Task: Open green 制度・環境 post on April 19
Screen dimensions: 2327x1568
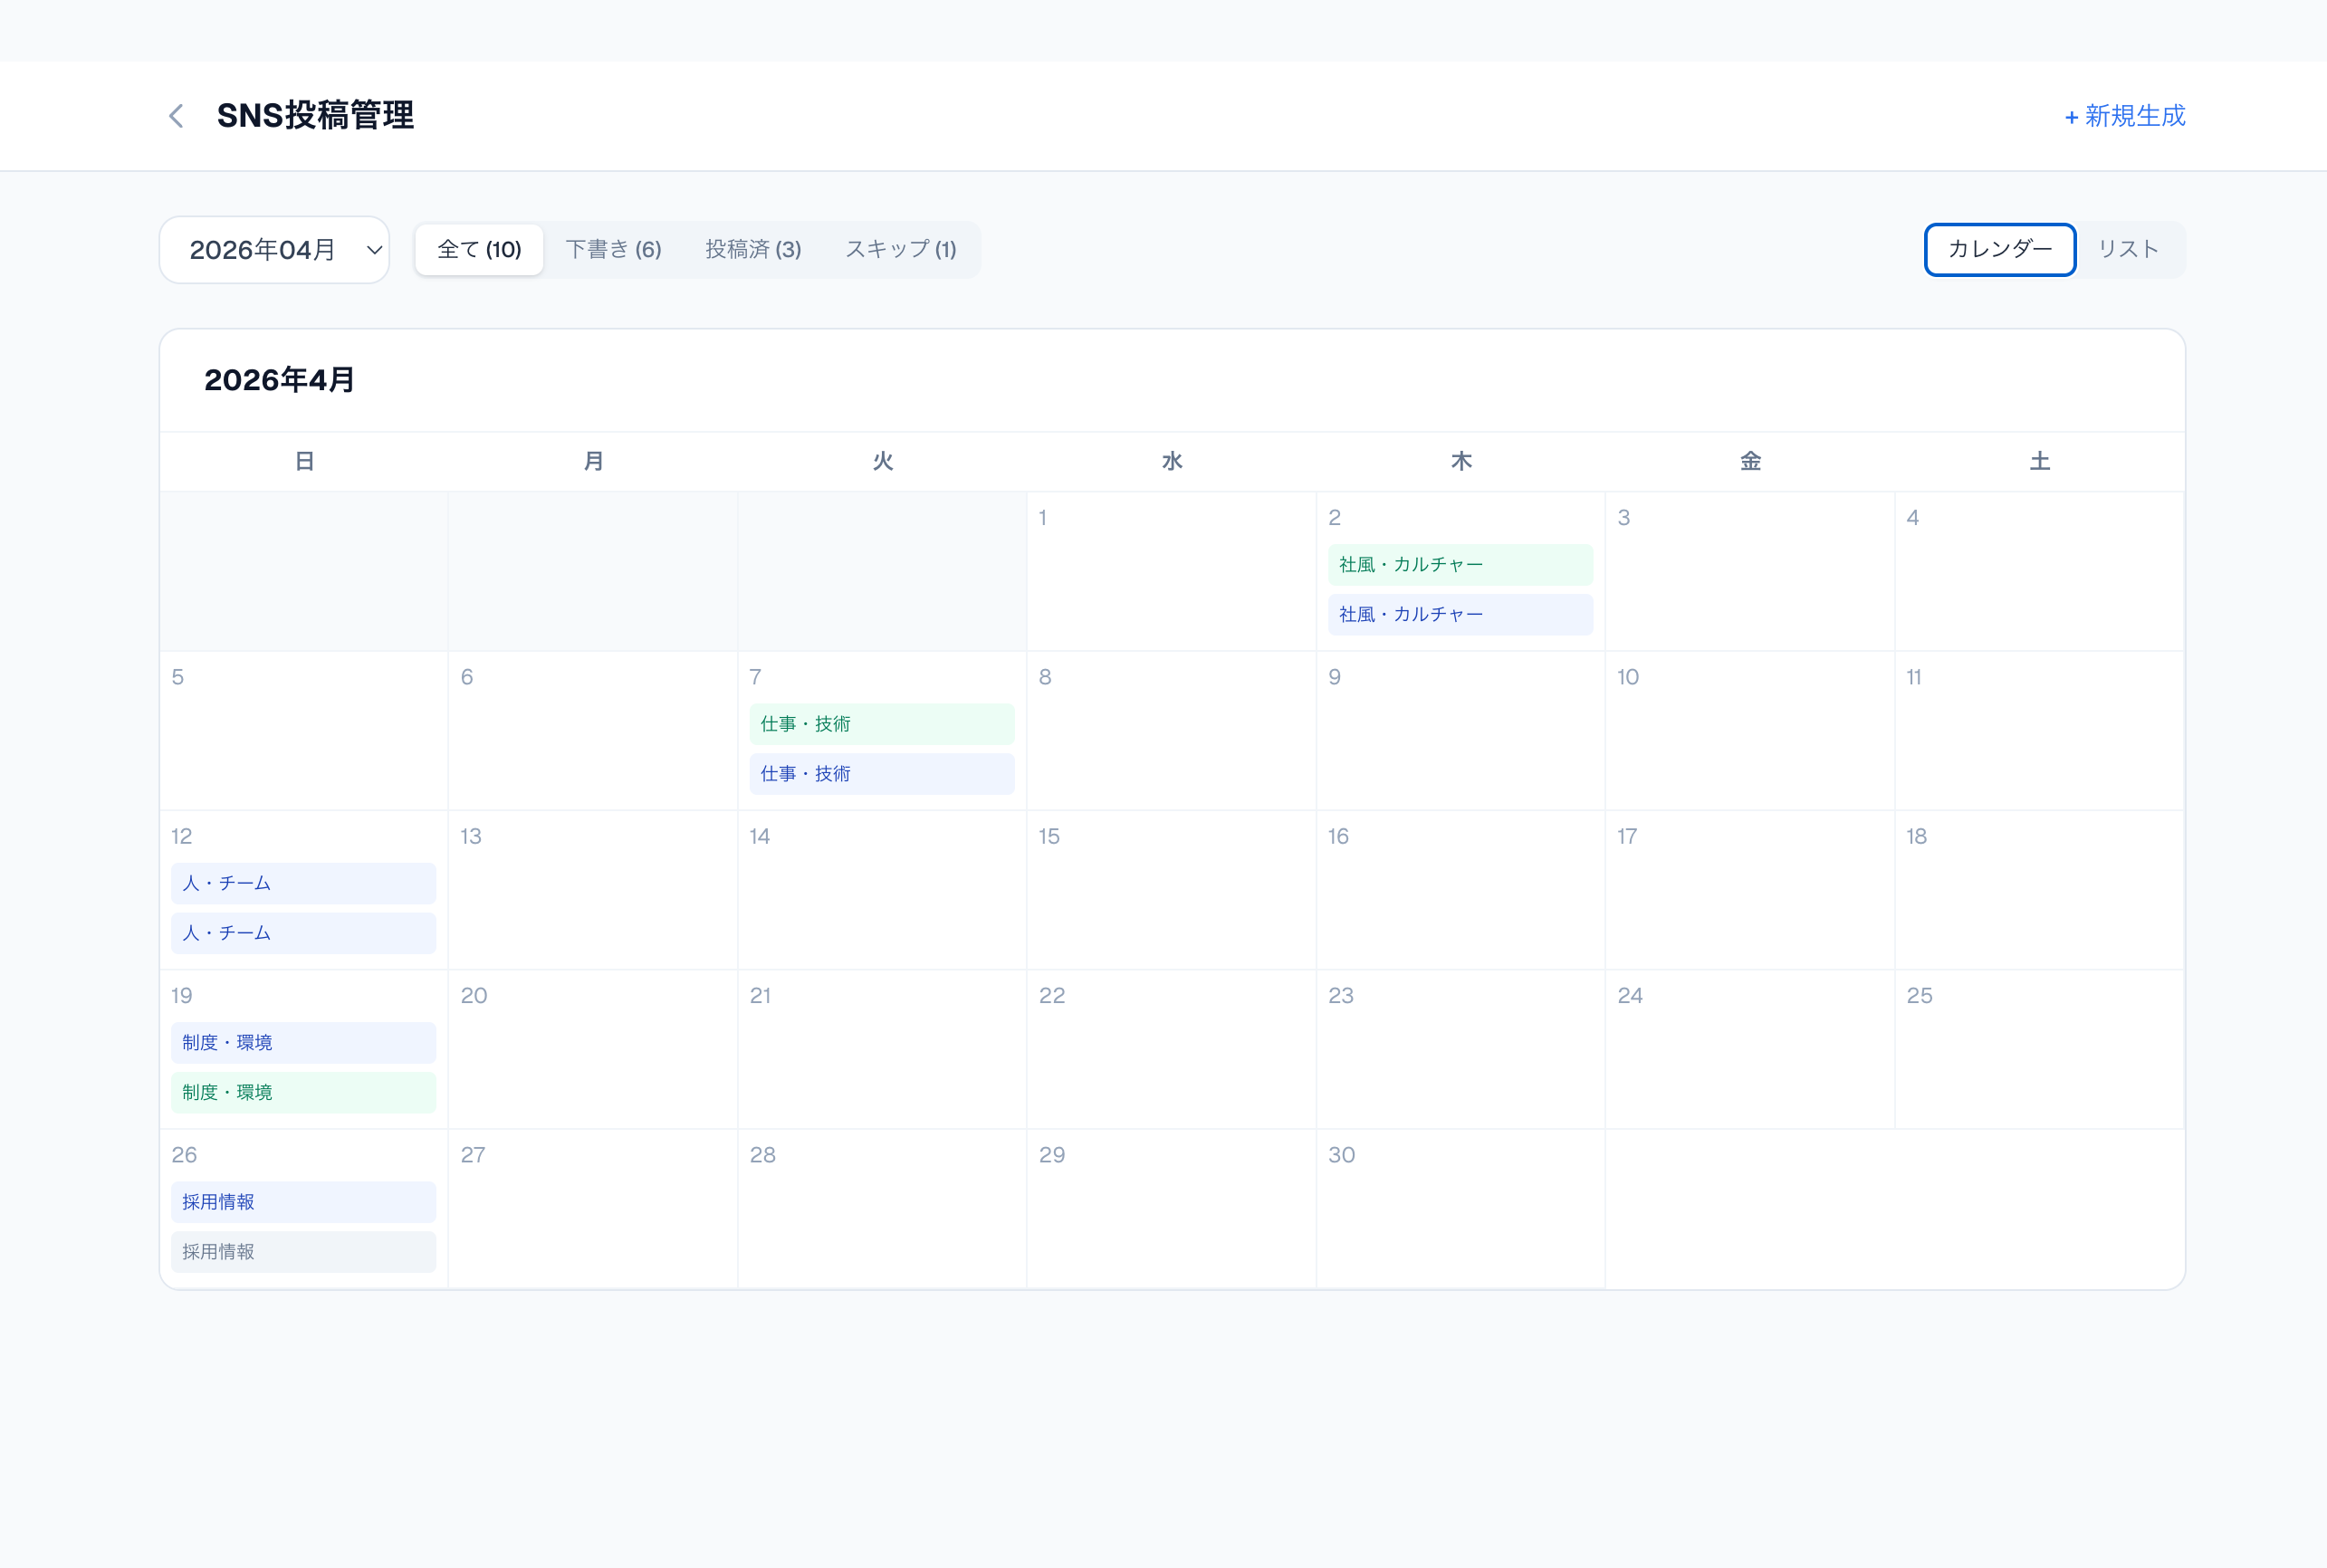Action: (303, 1092)
